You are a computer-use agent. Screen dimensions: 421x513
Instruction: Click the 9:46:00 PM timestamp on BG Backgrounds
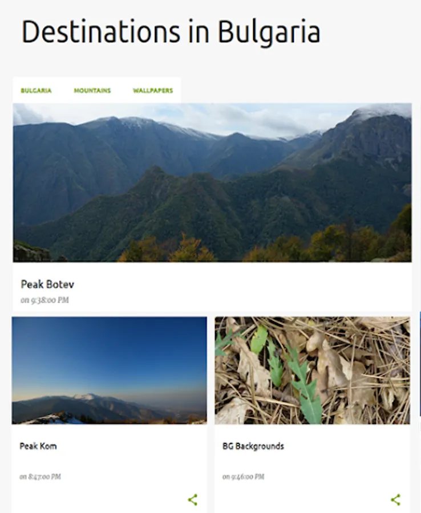[243, 477]
